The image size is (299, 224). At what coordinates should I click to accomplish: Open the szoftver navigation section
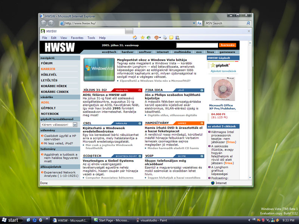(x=145, y=52)
